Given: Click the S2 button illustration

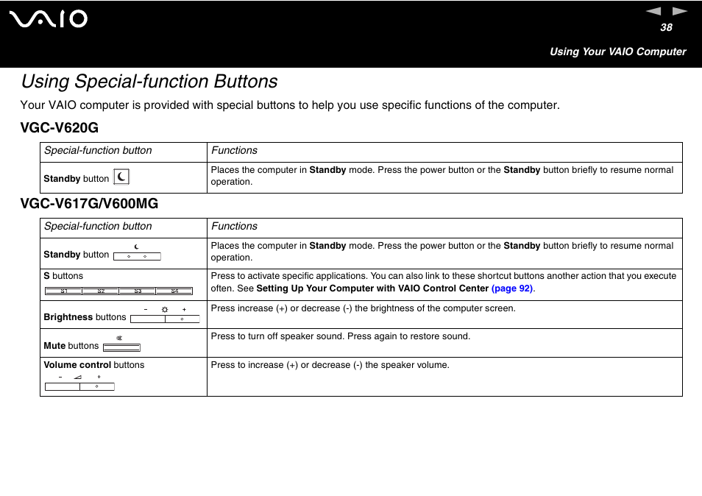Looking at the screenshot, I should (x=101, y=291).
